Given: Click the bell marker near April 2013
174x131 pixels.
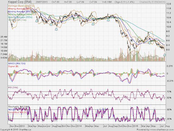Looking at the screenshot, I should (x=37, y=21).
